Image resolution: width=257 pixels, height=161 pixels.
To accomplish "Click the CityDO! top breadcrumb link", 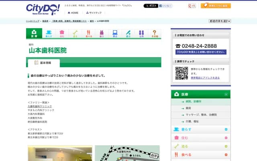I will pyautogui.click(x=33, y=21).
